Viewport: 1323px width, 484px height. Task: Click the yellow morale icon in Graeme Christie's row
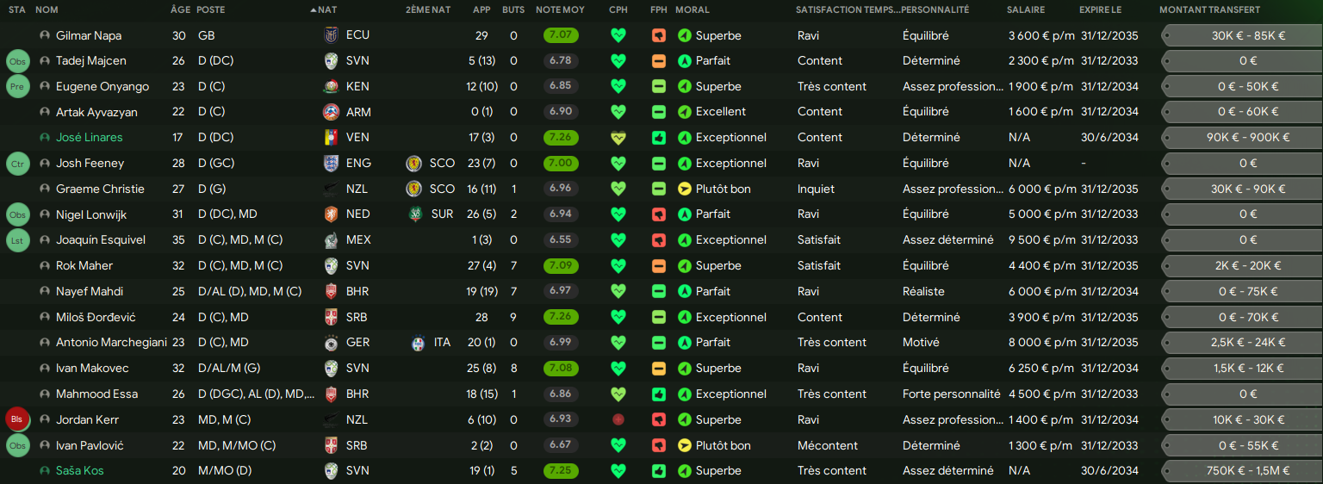point(685,189)
